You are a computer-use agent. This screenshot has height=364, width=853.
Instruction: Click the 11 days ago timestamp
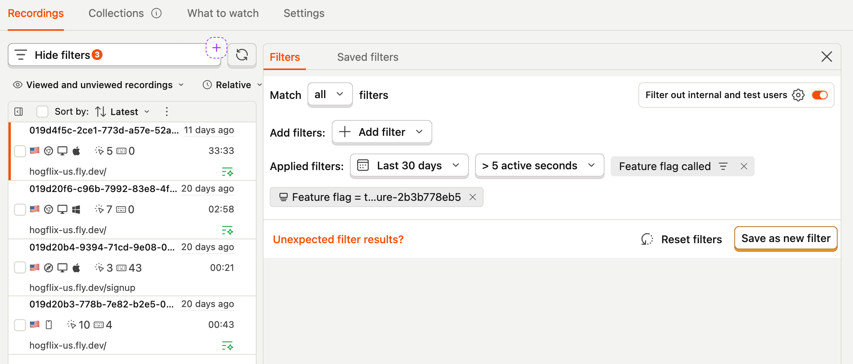[209, 130]
